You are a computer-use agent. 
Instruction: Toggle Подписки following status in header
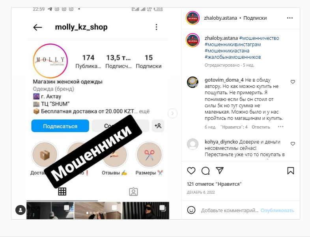[255, 18]
